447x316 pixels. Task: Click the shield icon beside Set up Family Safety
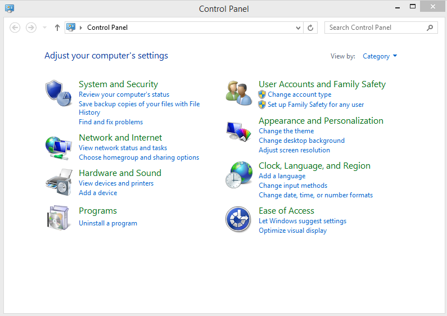tap(262, 105)
